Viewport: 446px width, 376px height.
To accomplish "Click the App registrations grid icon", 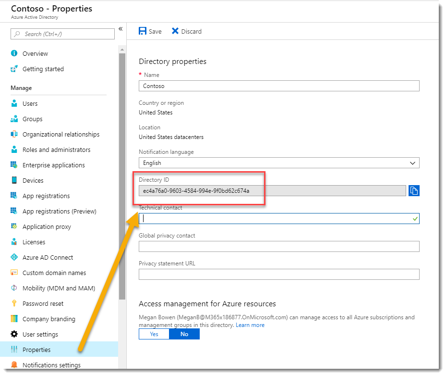I will pos(14,196).
